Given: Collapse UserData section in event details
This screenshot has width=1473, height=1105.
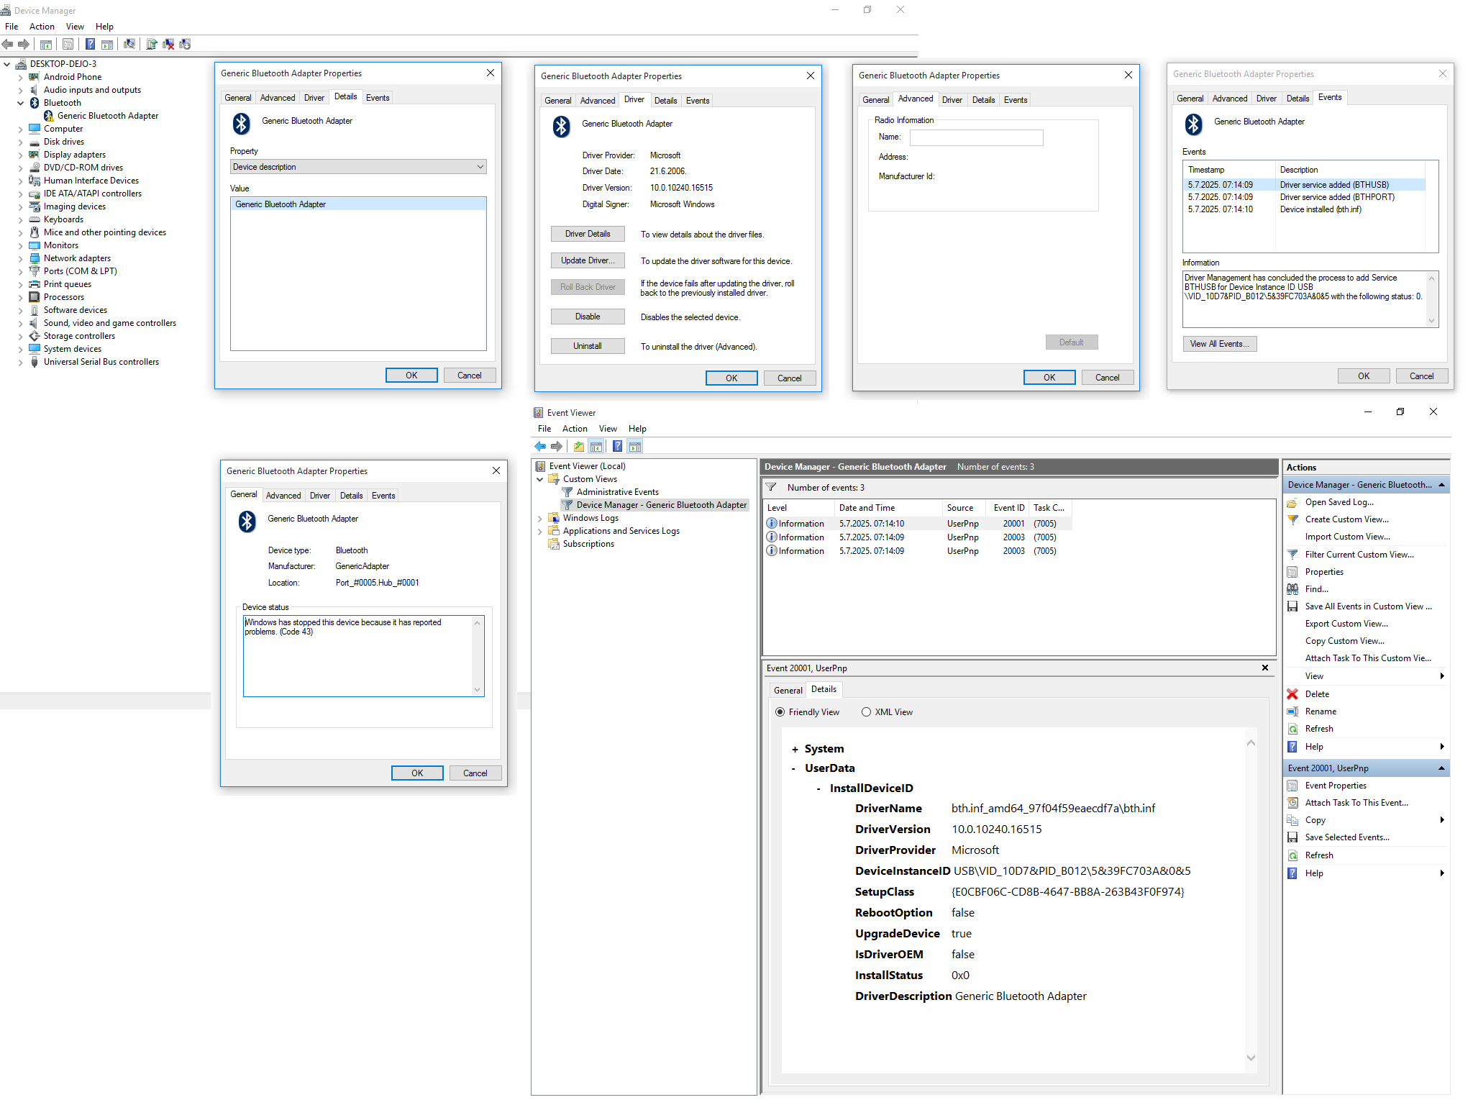Looking at the screenshot, I should point(794,768).
